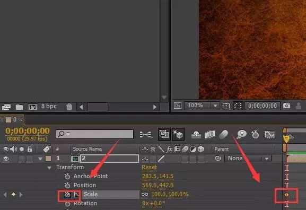Click the Solo dot column header icon
This screenshot has width=306, height=210.
pyautogui.click(x=22, y=149)
